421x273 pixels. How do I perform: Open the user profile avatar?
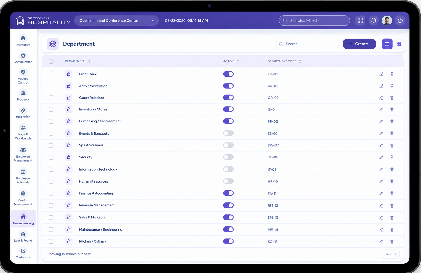387,20
